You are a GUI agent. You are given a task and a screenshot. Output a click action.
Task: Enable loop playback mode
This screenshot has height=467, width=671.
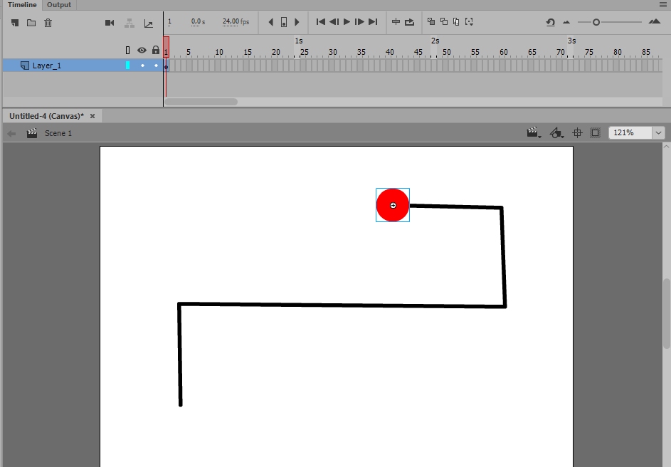[409, 22]
